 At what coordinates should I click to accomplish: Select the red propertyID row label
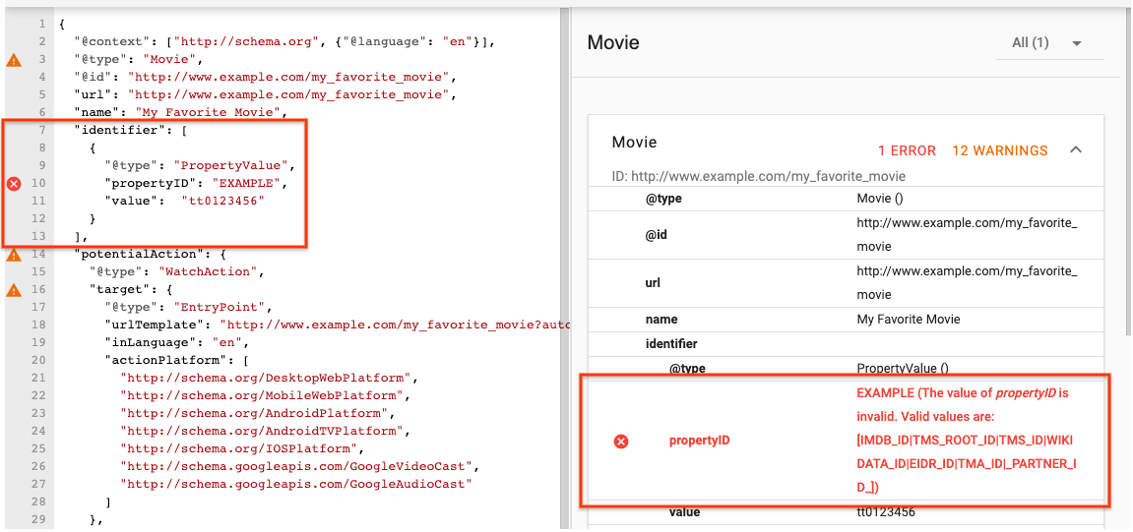point(700,442)
